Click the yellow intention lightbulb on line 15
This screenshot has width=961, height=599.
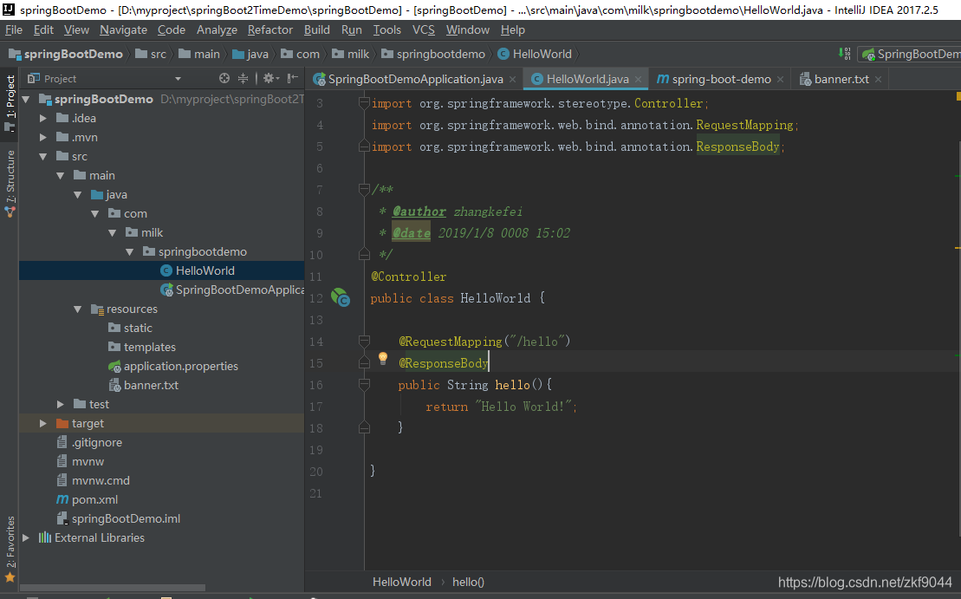383,359
